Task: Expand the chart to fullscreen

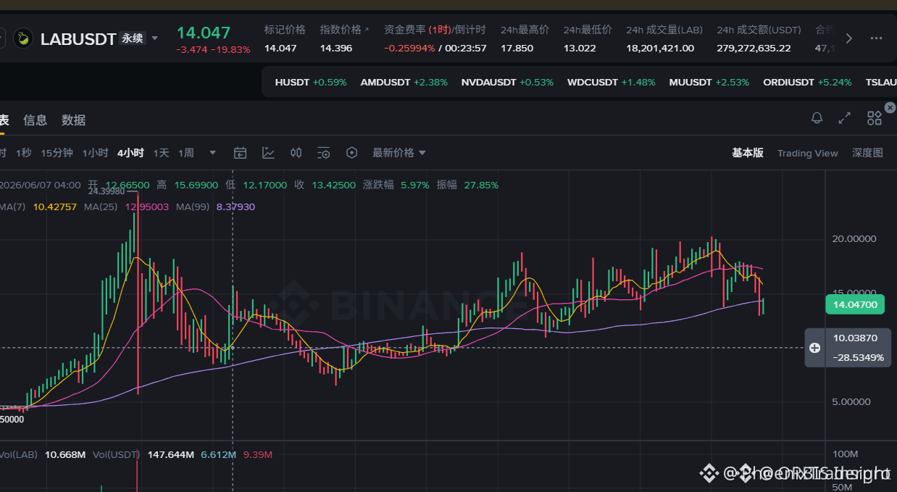Action: (844, 118)
